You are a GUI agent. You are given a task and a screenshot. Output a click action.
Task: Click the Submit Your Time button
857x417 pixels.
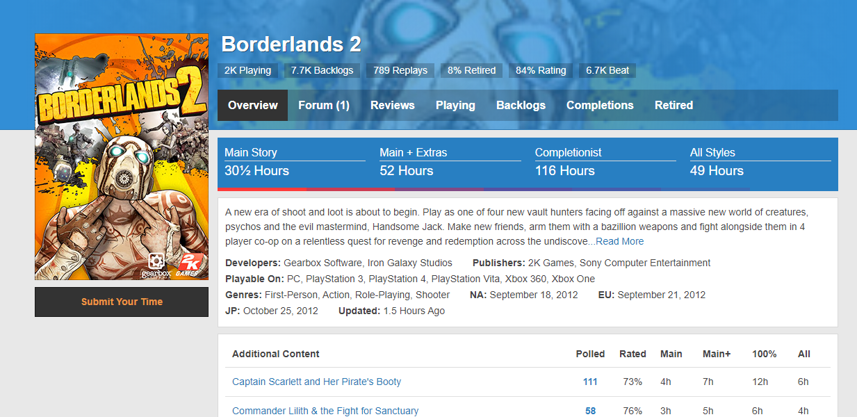point(122,302)
